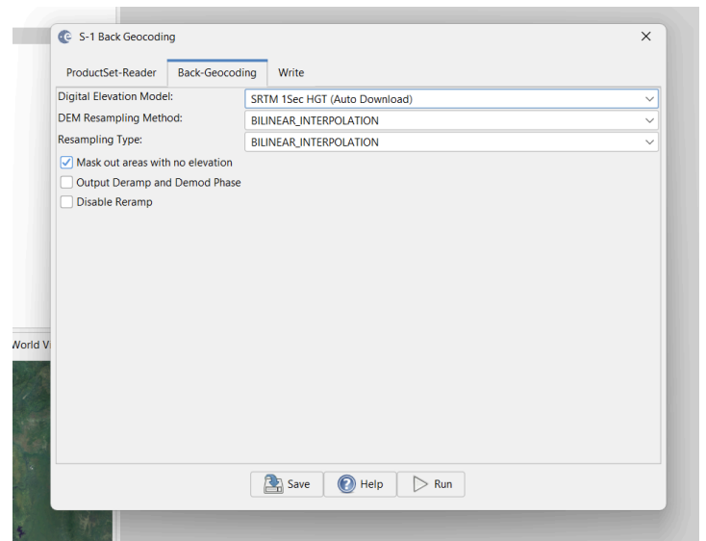Click the DEM Resampling Method label
This screenshot has height=541, width=706.
(x=119, y=118)
